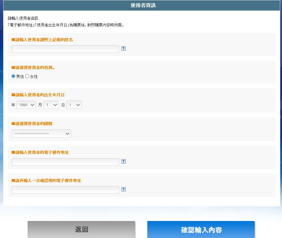The image size is (282, 238).
Task: Open the help icon next to the email address field
Action: 124,161
